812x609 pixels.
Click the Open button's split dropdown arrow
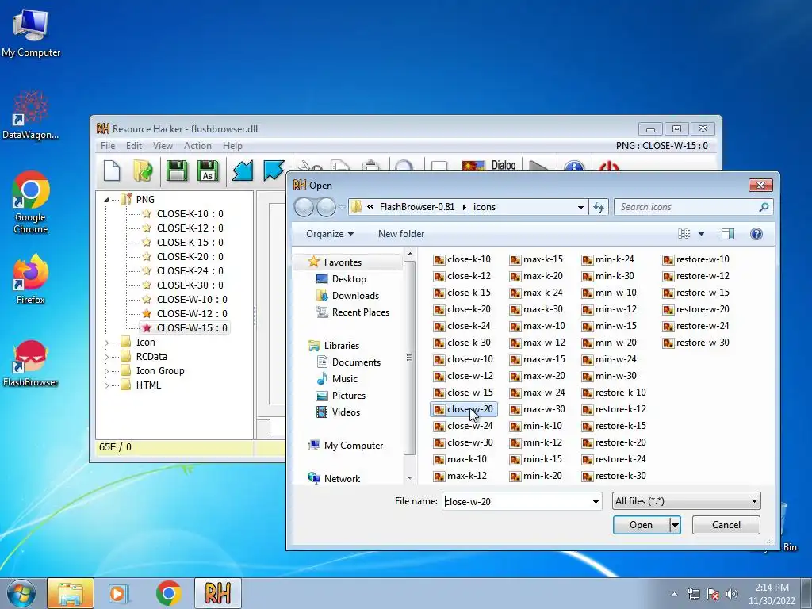675,525
